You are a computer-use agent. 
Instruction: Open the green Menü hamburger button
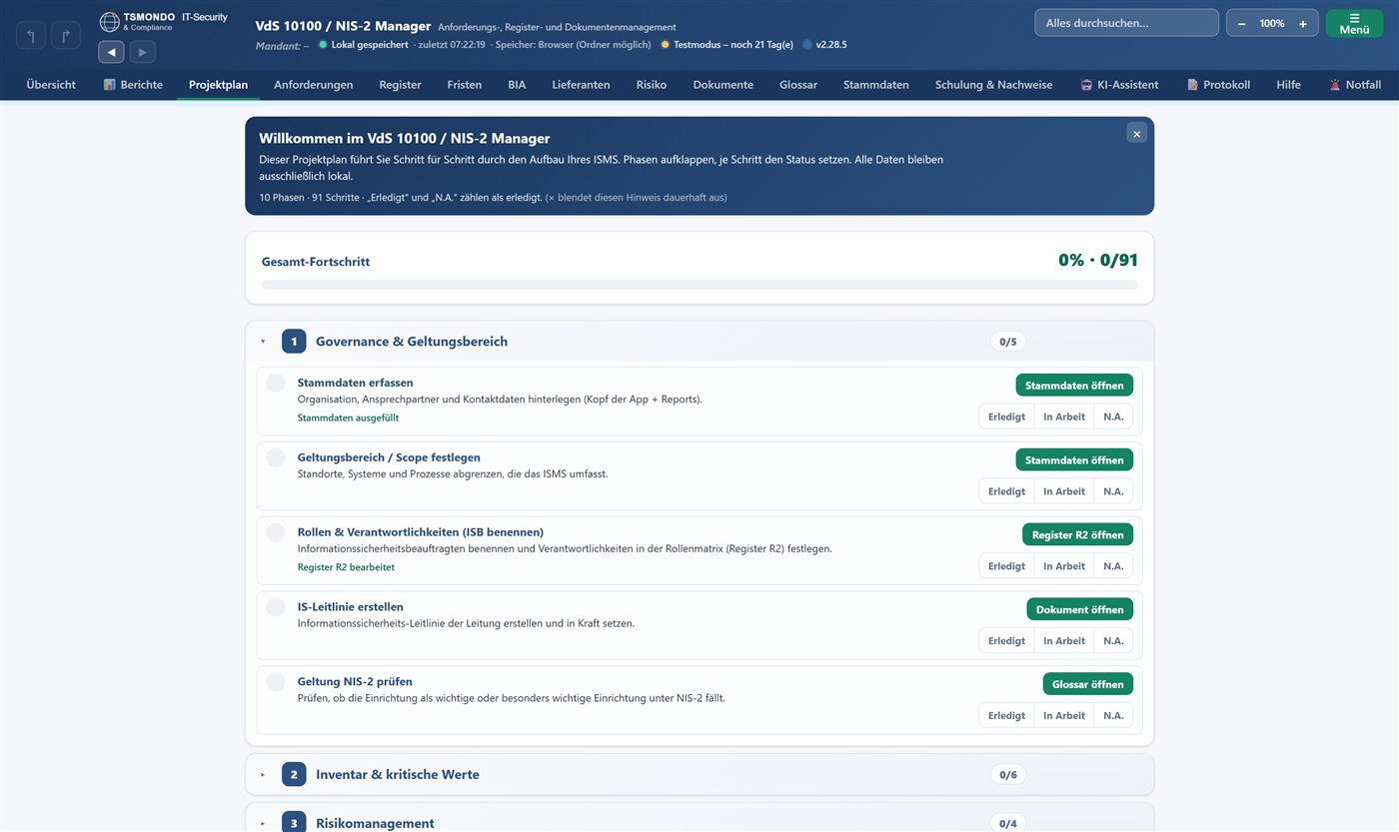click(1354, 23)
